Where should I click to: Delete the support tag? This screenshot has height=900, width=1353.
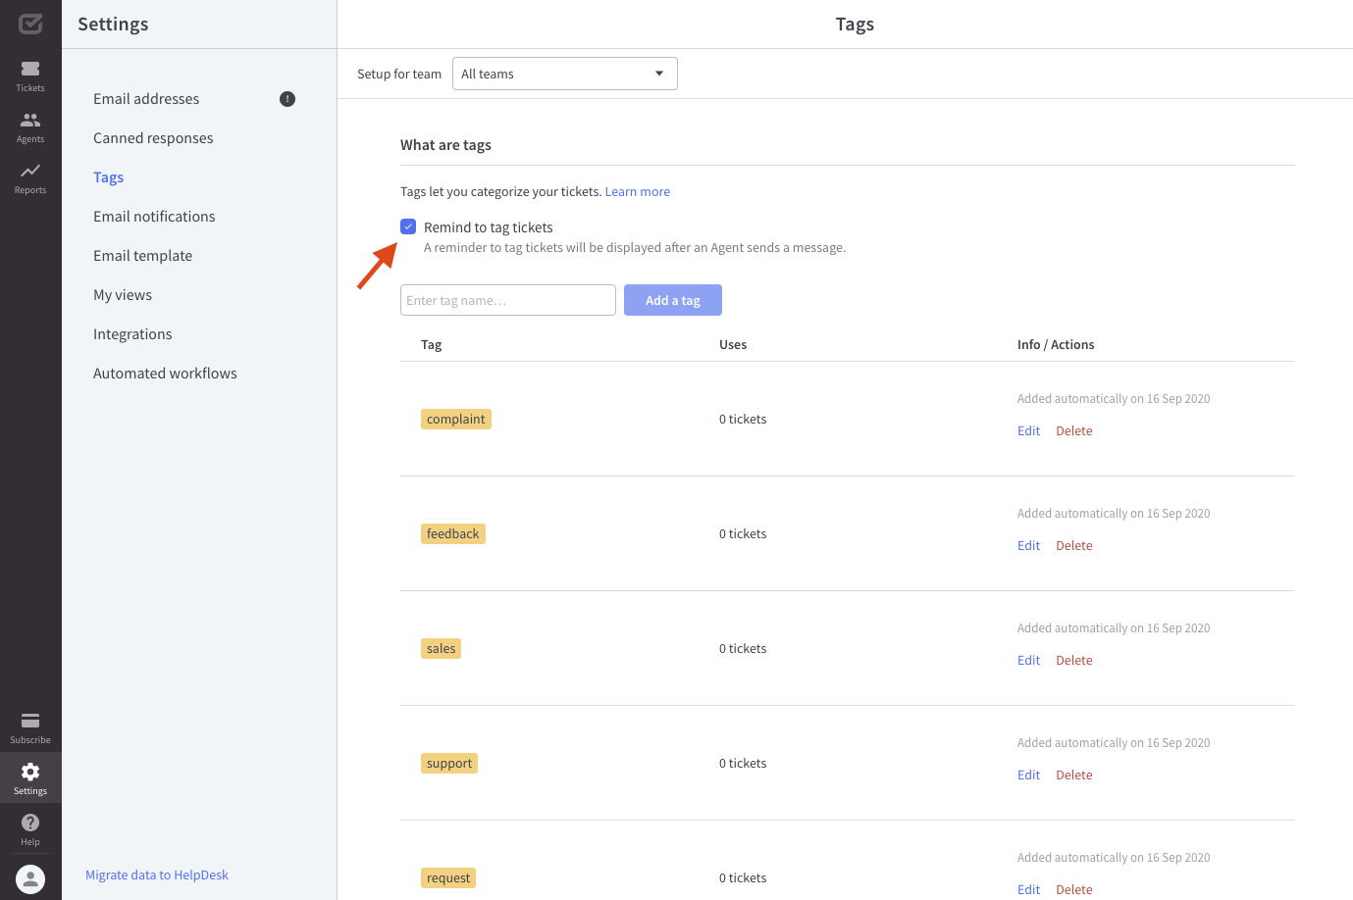coord(1074,775)
